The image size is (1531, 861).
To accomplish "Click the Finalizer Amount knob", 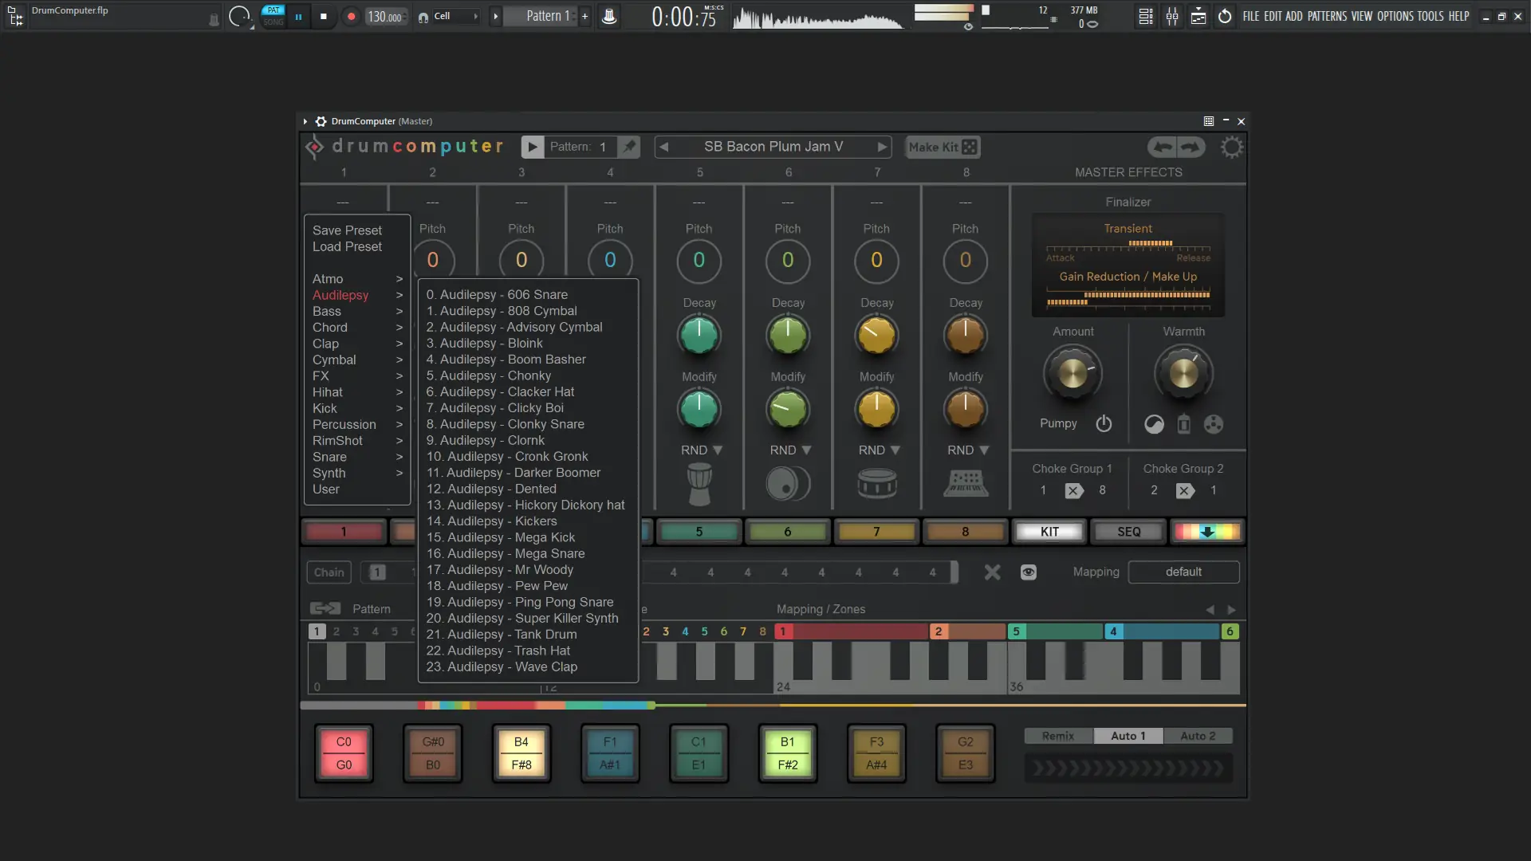I will (x=1072, y=373).
